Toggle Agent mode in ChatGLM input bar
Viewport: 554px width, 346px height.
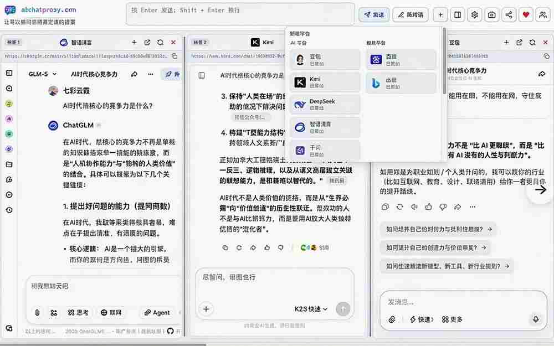[x=157, y=312]
